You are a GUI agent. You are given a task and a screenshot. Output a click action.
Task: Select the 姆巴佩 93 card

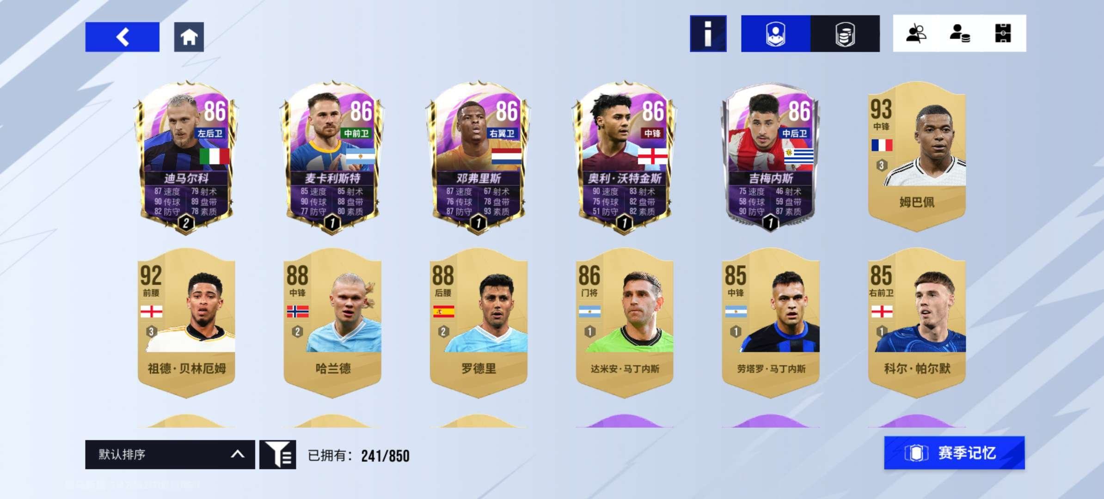[x=917, y=156]
